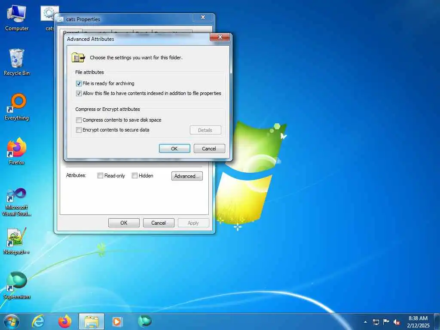Check the Read-only attribute
The width and height of the screenshot is (440, 330).
pos(100,176)
